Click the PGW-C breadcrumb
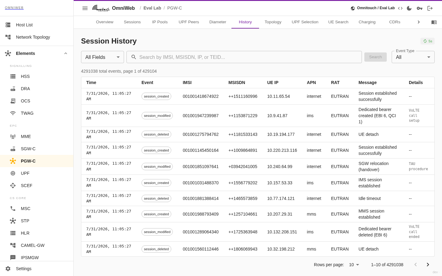This screenshot has height=276, width=442. (x=175, y=8)
